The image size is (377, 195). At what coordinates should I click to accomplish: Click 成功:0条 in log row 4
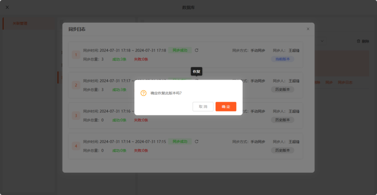[119, 151]
